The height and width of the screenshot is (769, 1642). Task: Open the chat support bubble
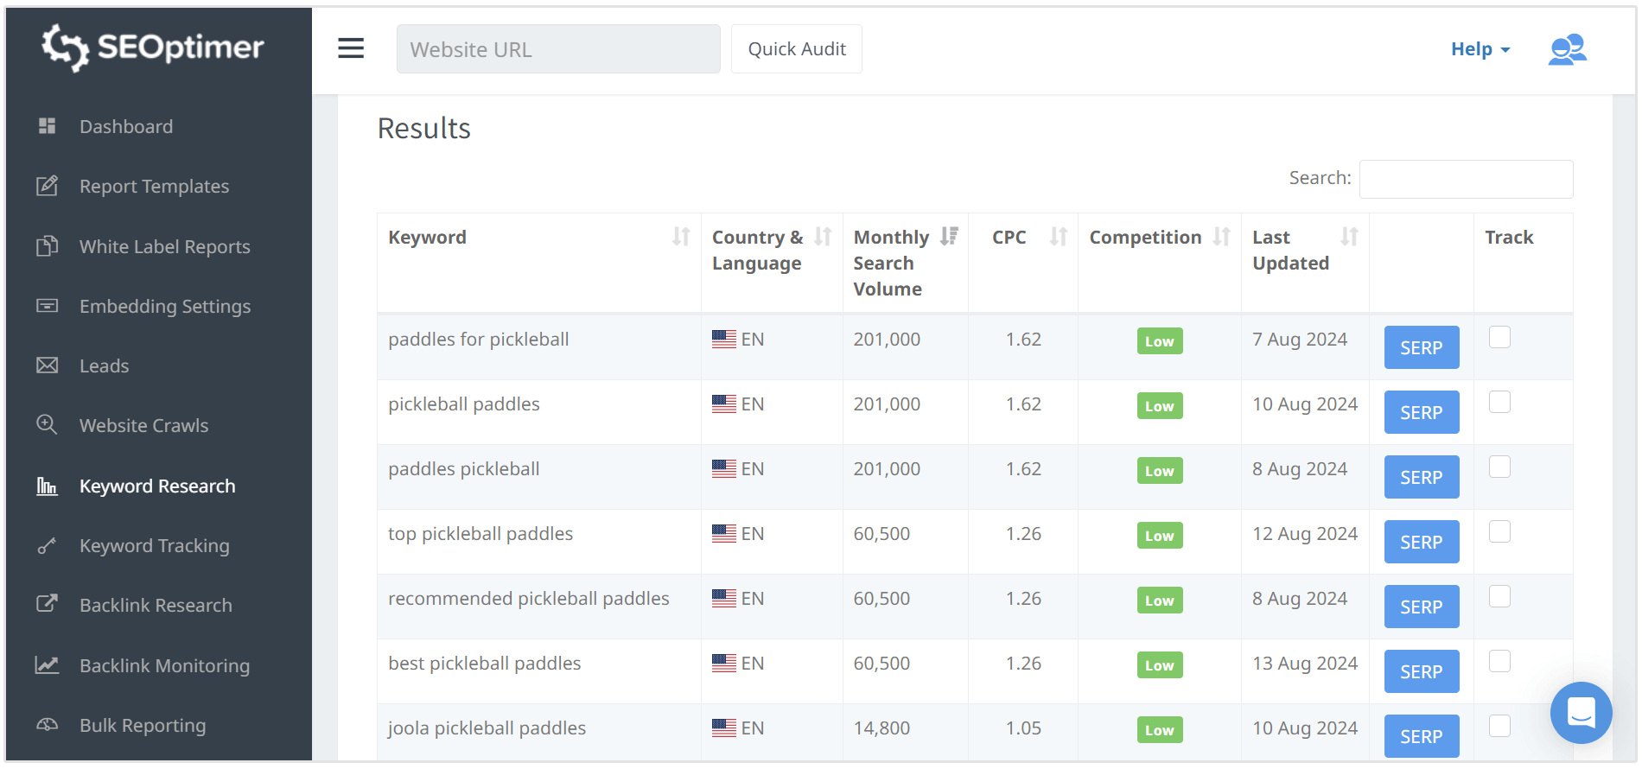click(x=1581, y=713)
